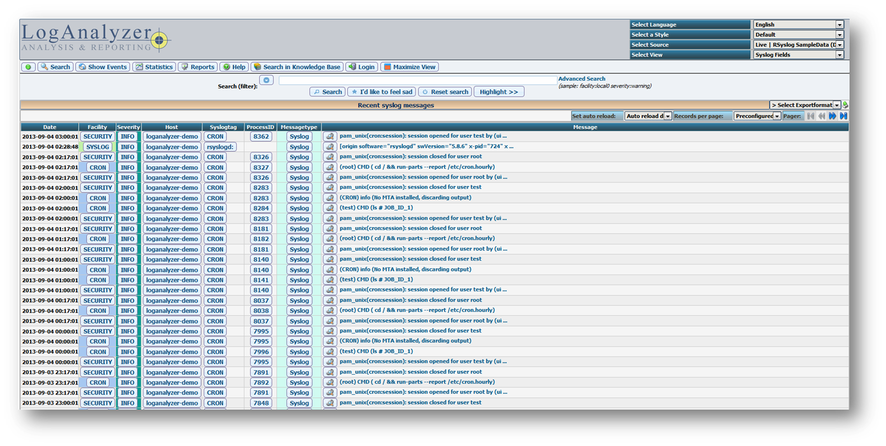Image resolution: width=886 pixels, height=446 pixels.
Task: Go to next page using pager arrow
Action: [832, 116]
